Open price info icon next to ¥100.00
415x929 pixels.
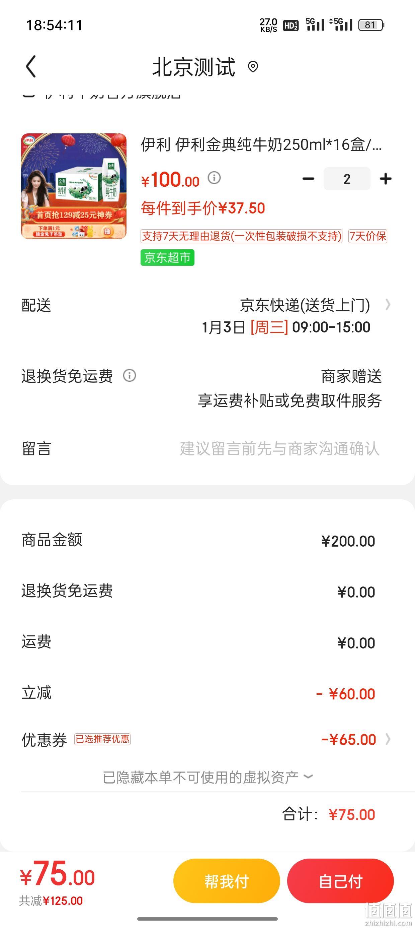click(x=214, y=178)
